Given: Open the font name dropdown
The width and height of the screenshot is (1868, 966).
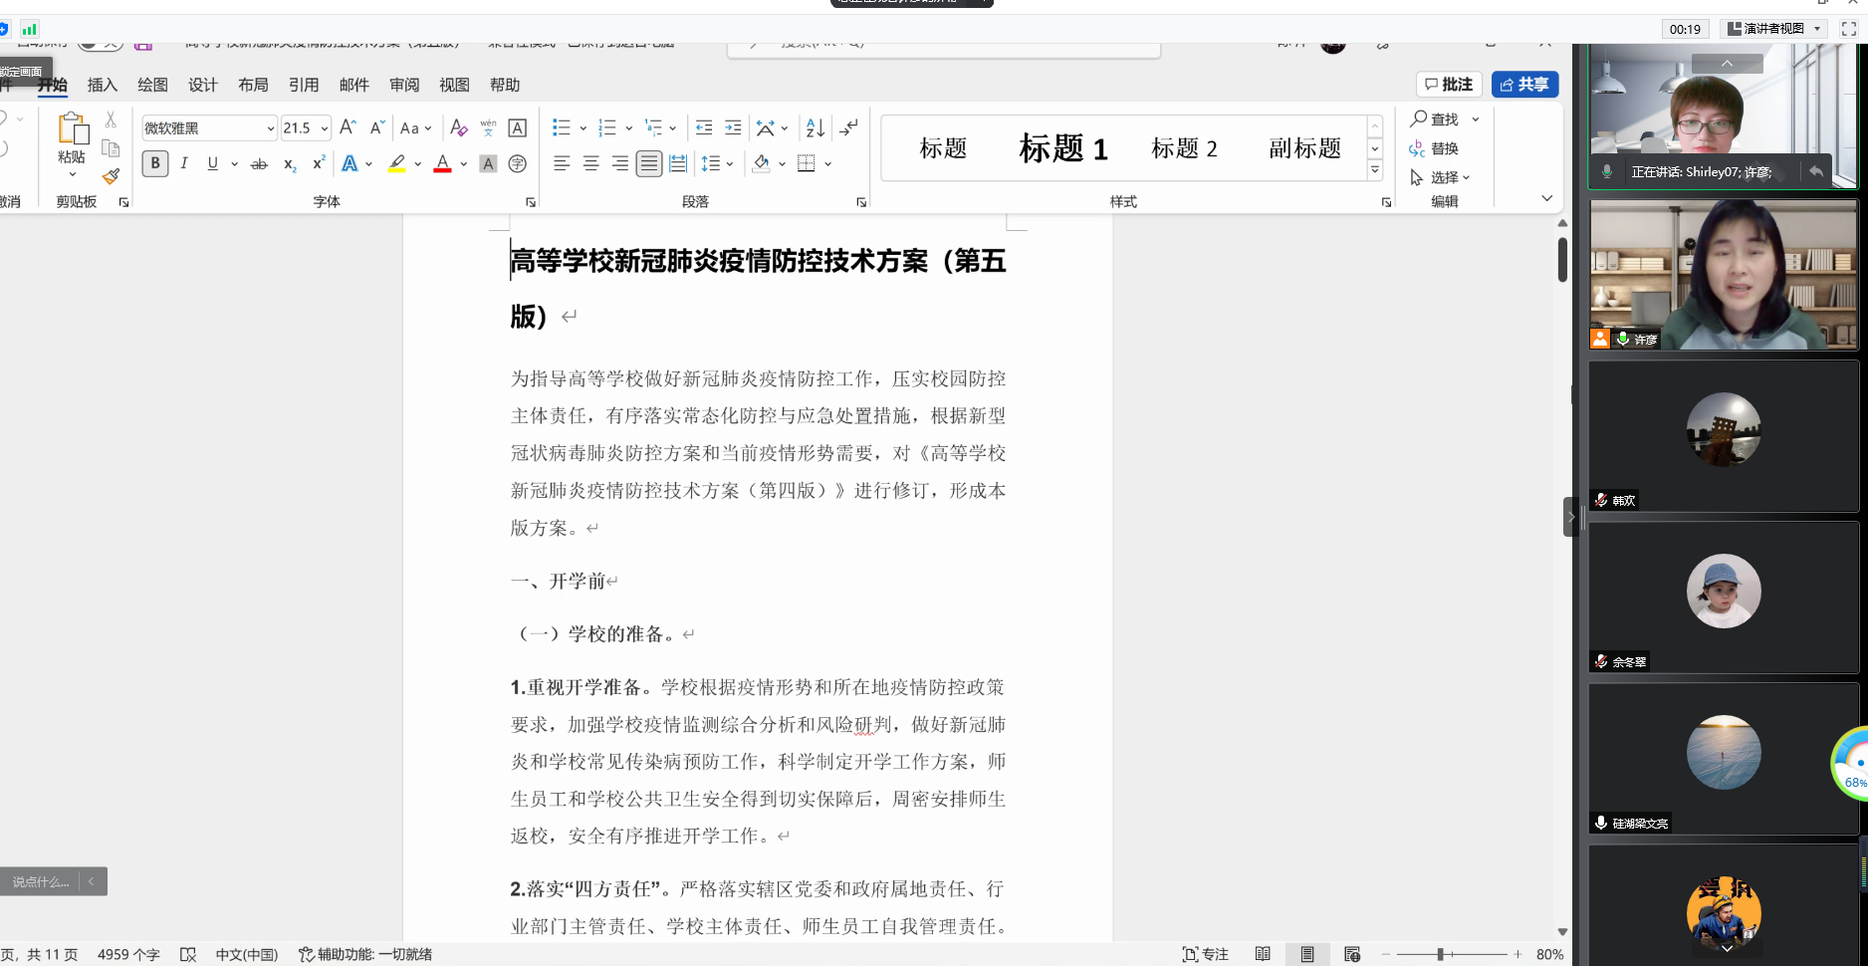Looking at the screenshot, I should point(270,128).
